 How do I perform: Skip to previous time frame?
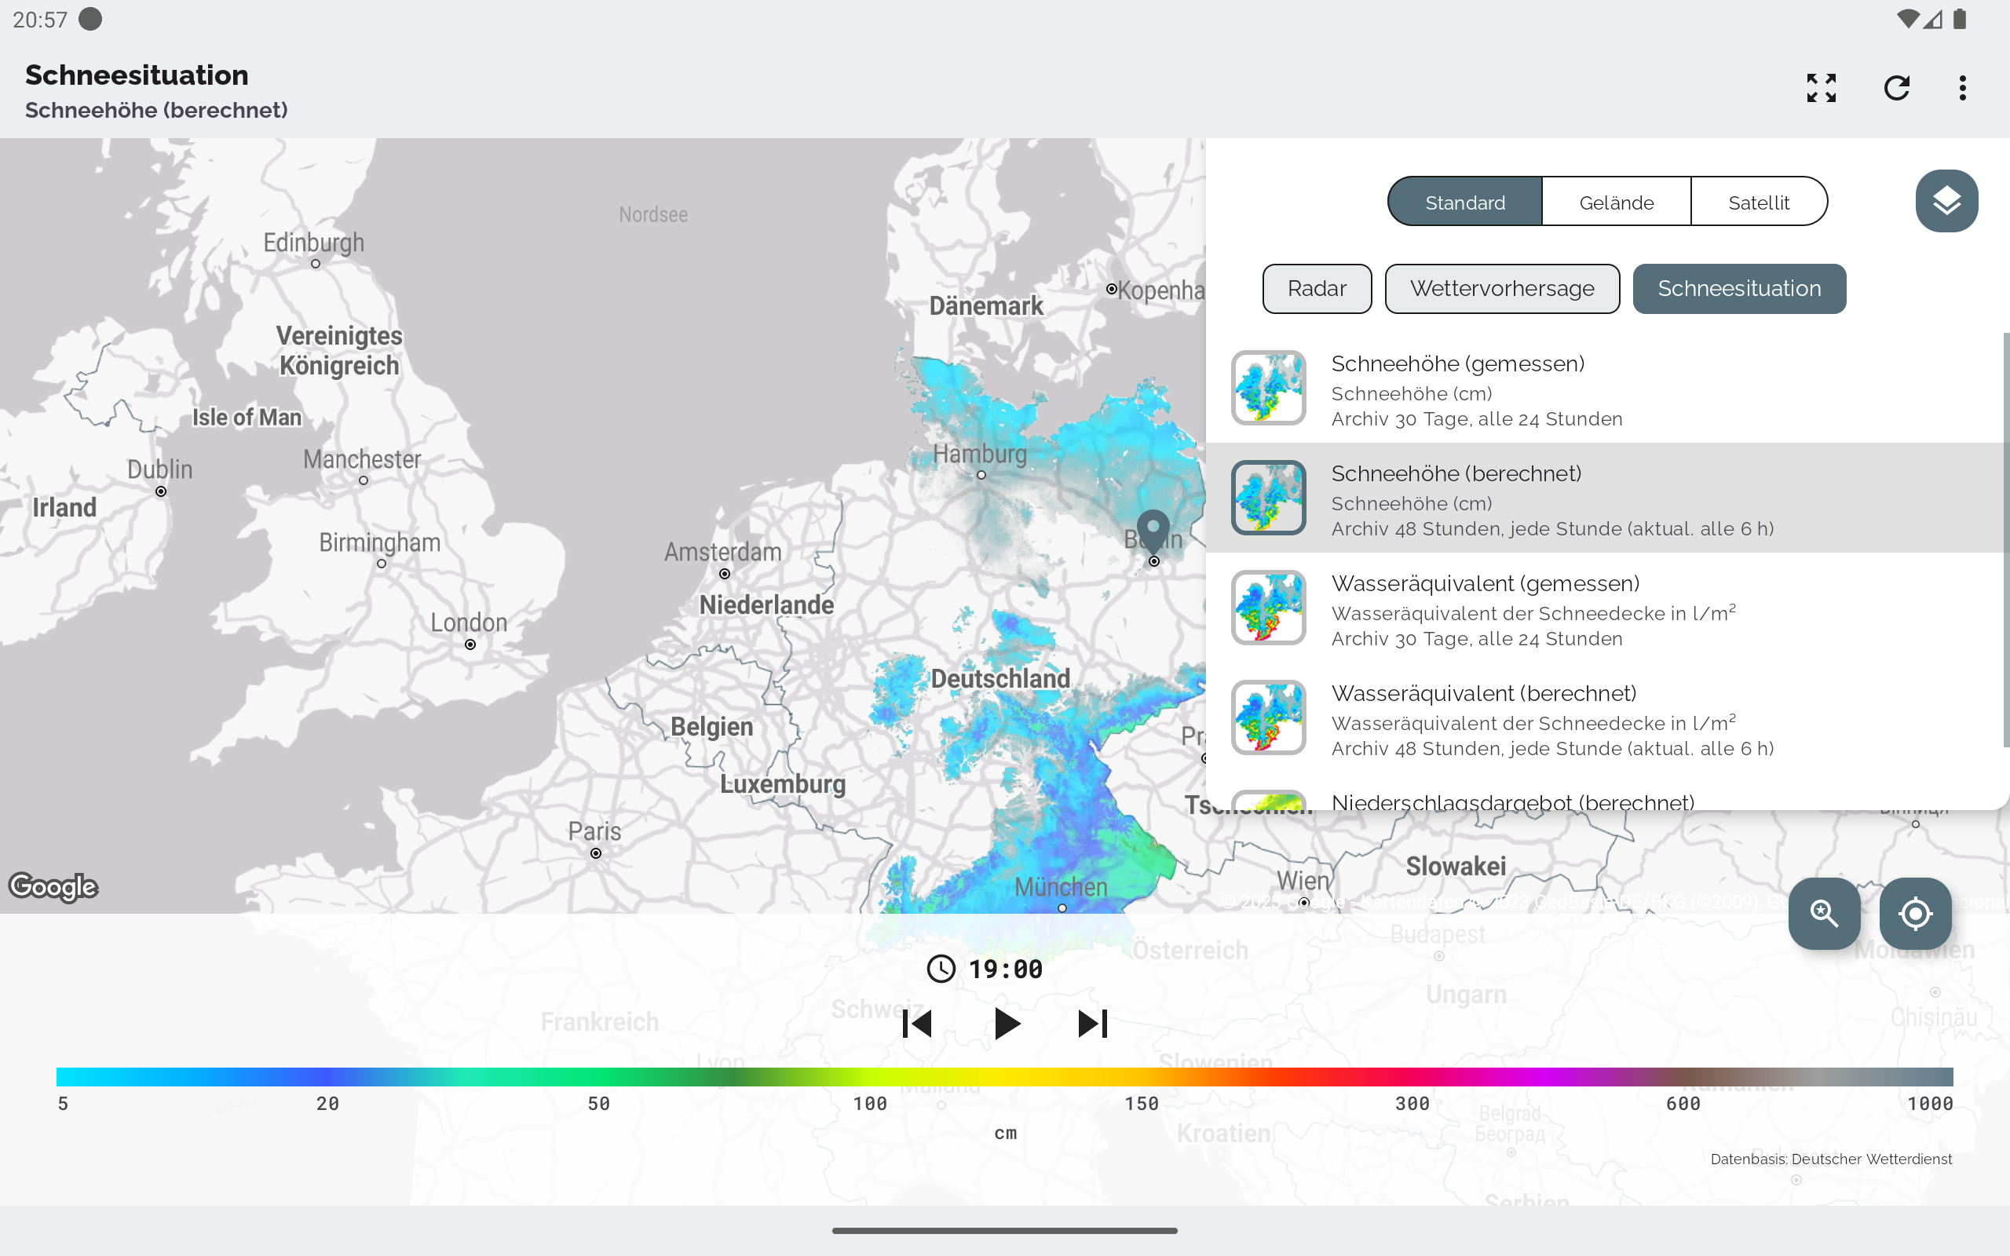coord(917,1024)
